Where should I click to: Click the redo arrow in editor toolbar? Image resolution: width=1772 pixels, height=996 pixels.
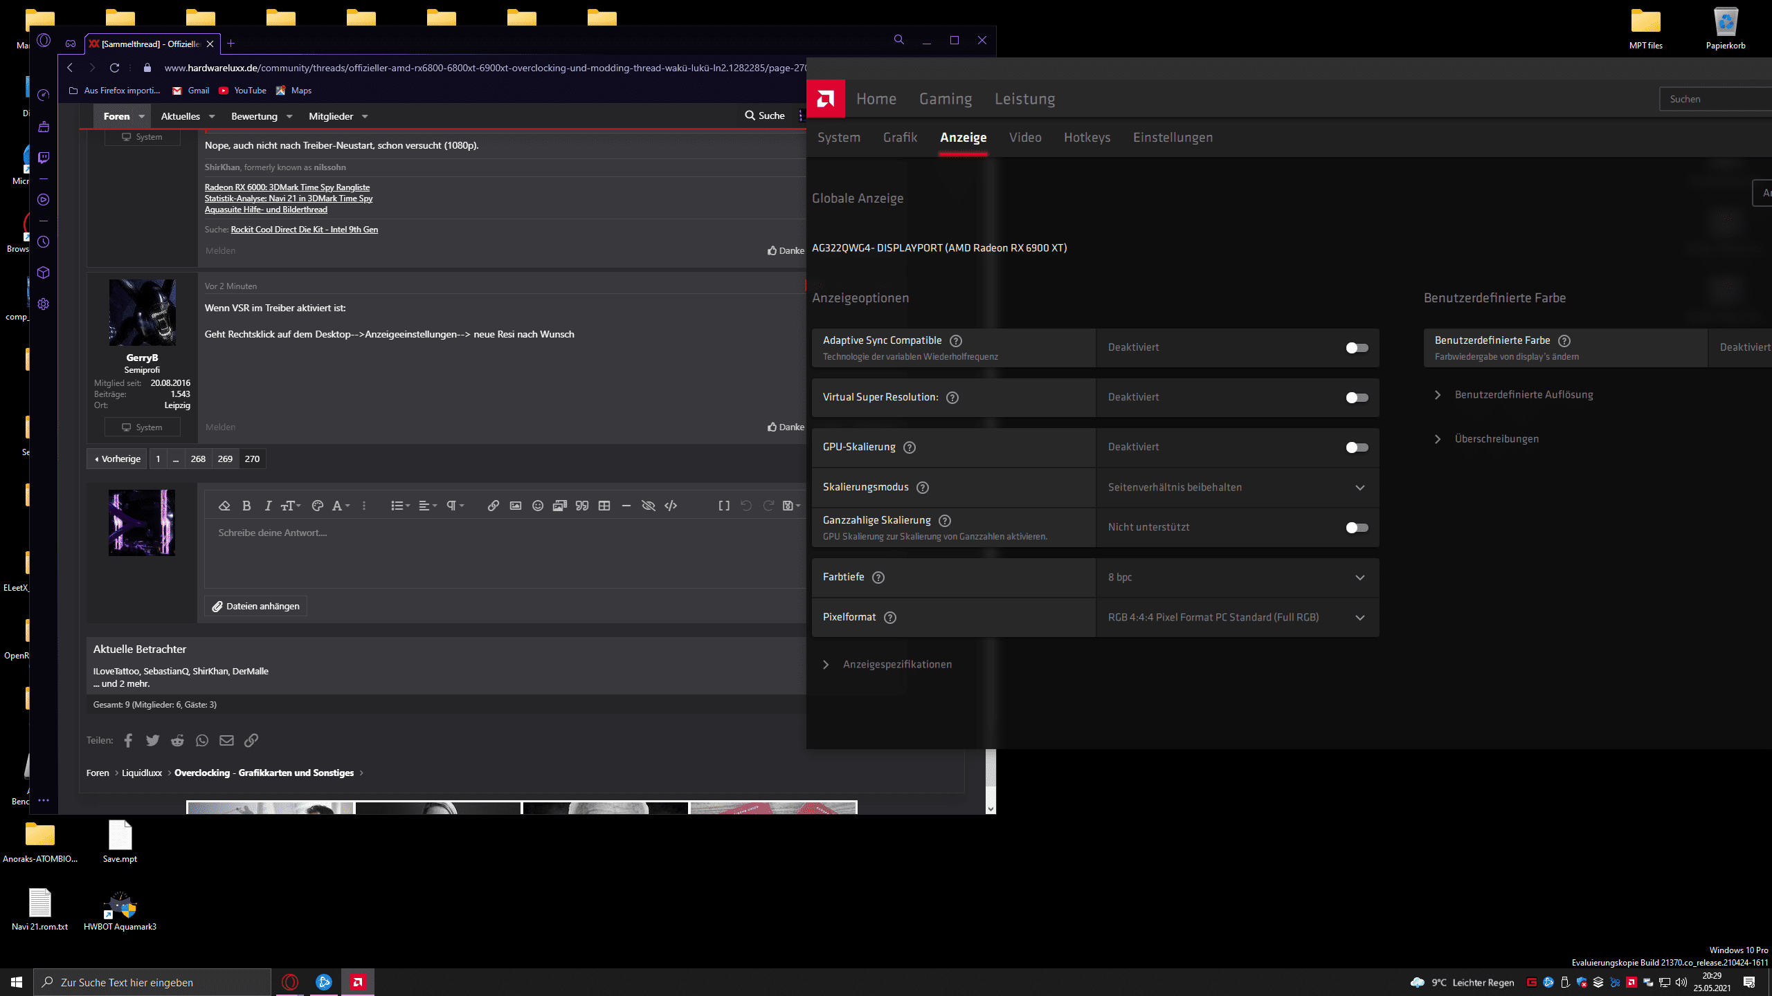point(768,506)
